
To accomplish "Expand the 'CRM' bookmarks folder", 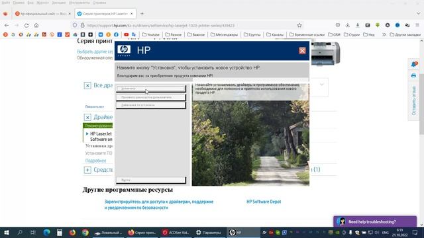I will pyautogui.click(x=334, y=34).
